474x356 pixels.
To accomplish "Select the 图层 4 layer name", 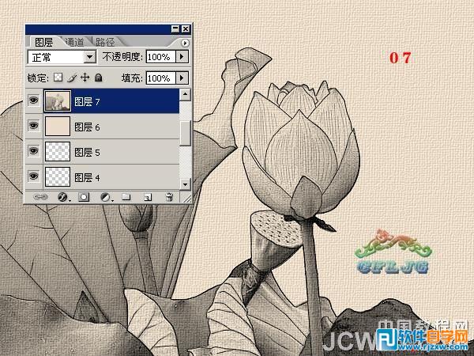I will pos(87,177).
